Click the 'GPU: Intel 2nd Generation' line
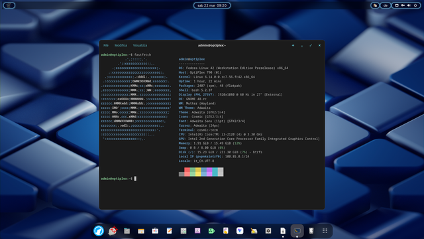 [x=249, y=139]
